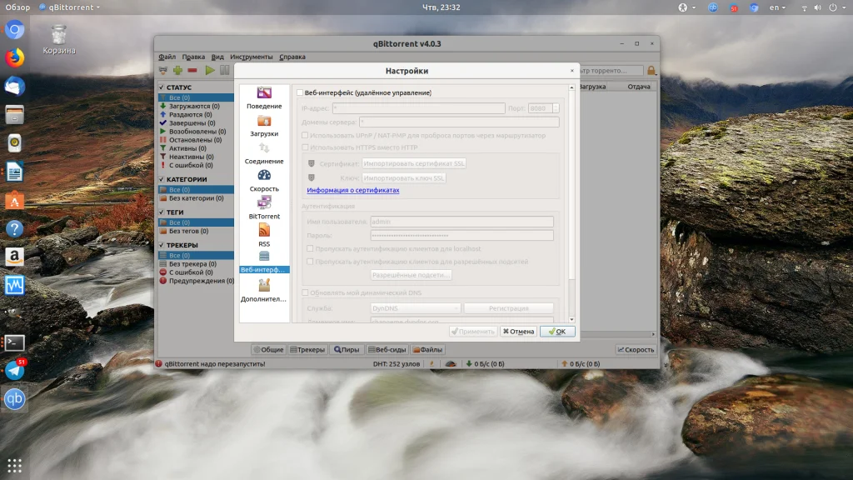
Task: Select the Веб-интерфейс settings section
Action: click(x=264, y=262)
